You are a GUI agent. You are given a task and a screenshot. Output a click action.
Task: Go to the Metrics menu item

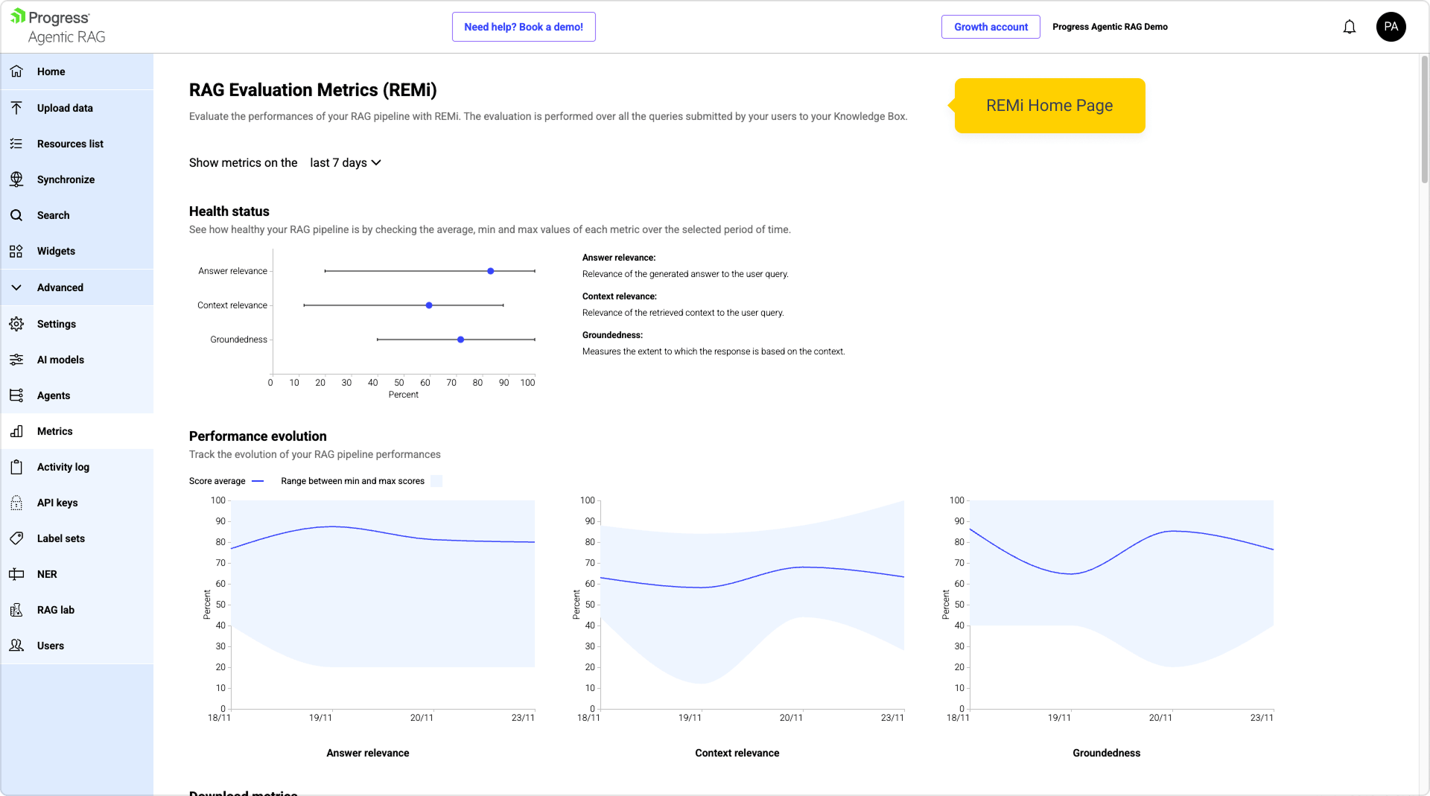[55, 431]
